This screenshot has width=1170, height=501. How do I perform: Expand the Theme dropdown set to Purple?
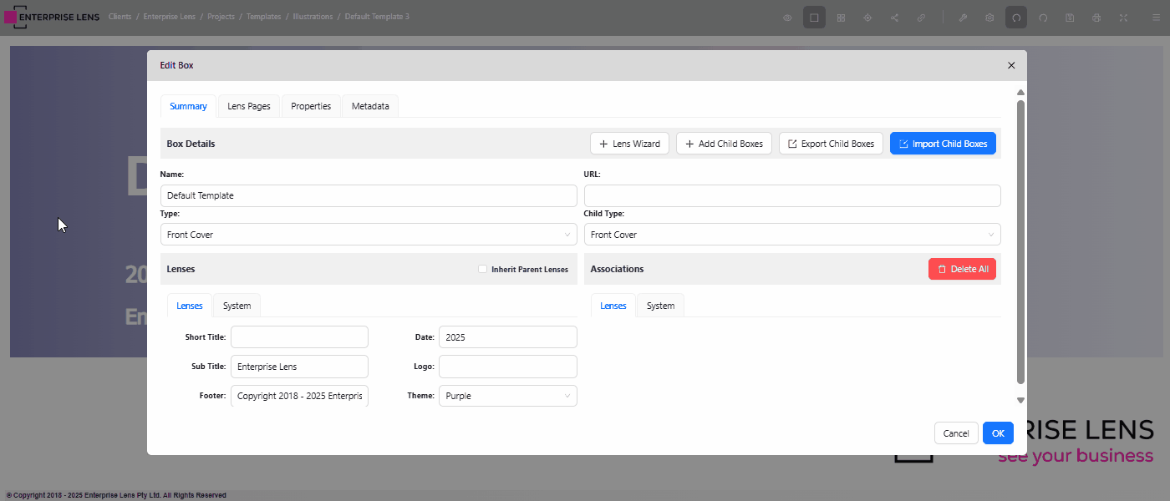point(507,396)
